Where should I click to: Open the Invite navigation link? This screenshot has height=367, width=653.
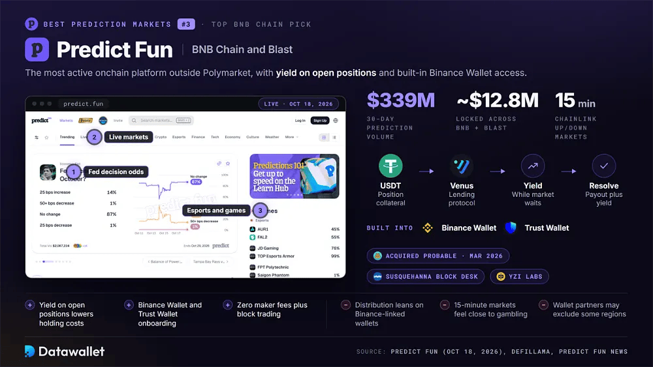coord(118,121)
